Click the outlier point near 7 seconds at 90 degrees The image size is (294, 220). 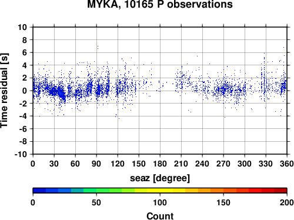click(x=98, y=47)
